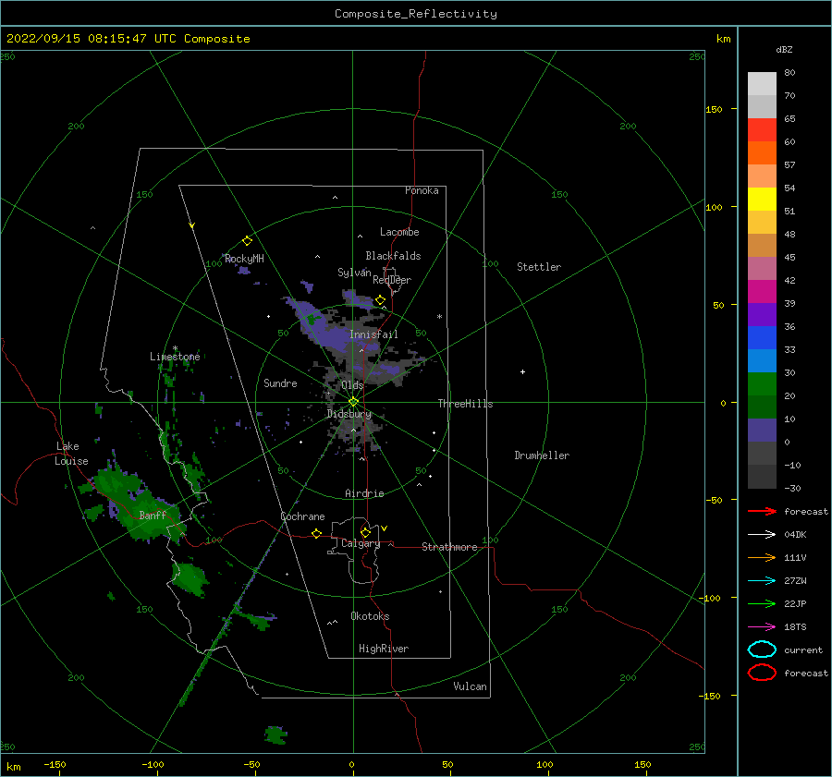This screenshot has width=832, height=777.
Task: Pick the gold 51-48 dBZ swatch
Action: [x=762, y=223]
